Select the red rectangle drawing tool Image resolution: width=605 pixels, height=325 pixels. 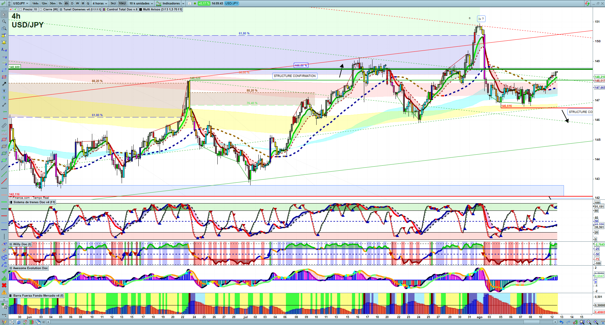(x=4, y=77)
